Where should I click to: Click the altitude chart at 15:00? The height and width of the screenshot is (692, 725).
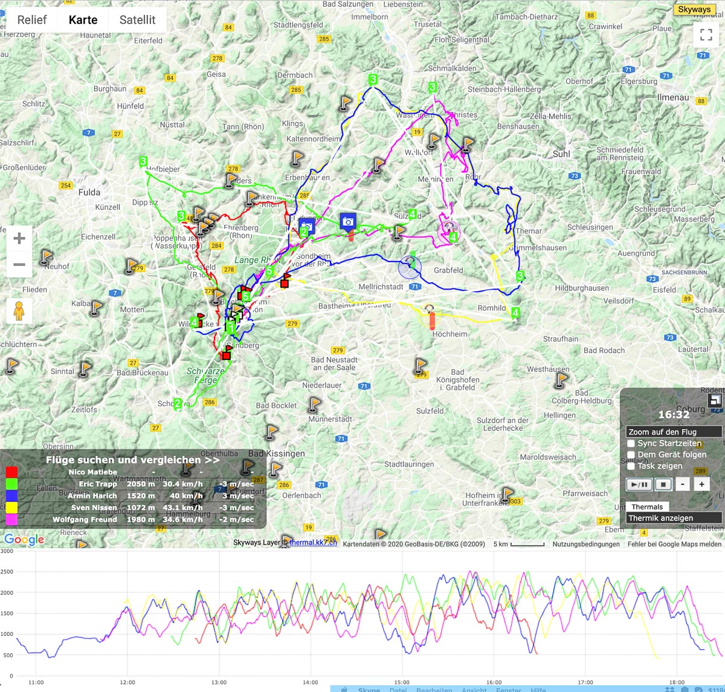(x=402, y=613)
